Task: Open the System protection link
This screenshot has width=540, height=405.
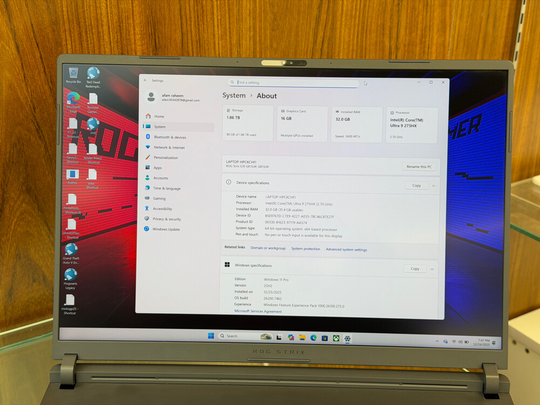Action: tap(306, 248)
